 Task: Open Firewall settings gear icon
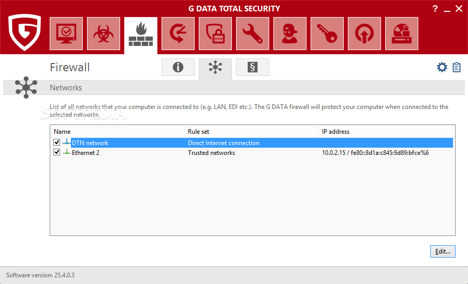(442, 67)
